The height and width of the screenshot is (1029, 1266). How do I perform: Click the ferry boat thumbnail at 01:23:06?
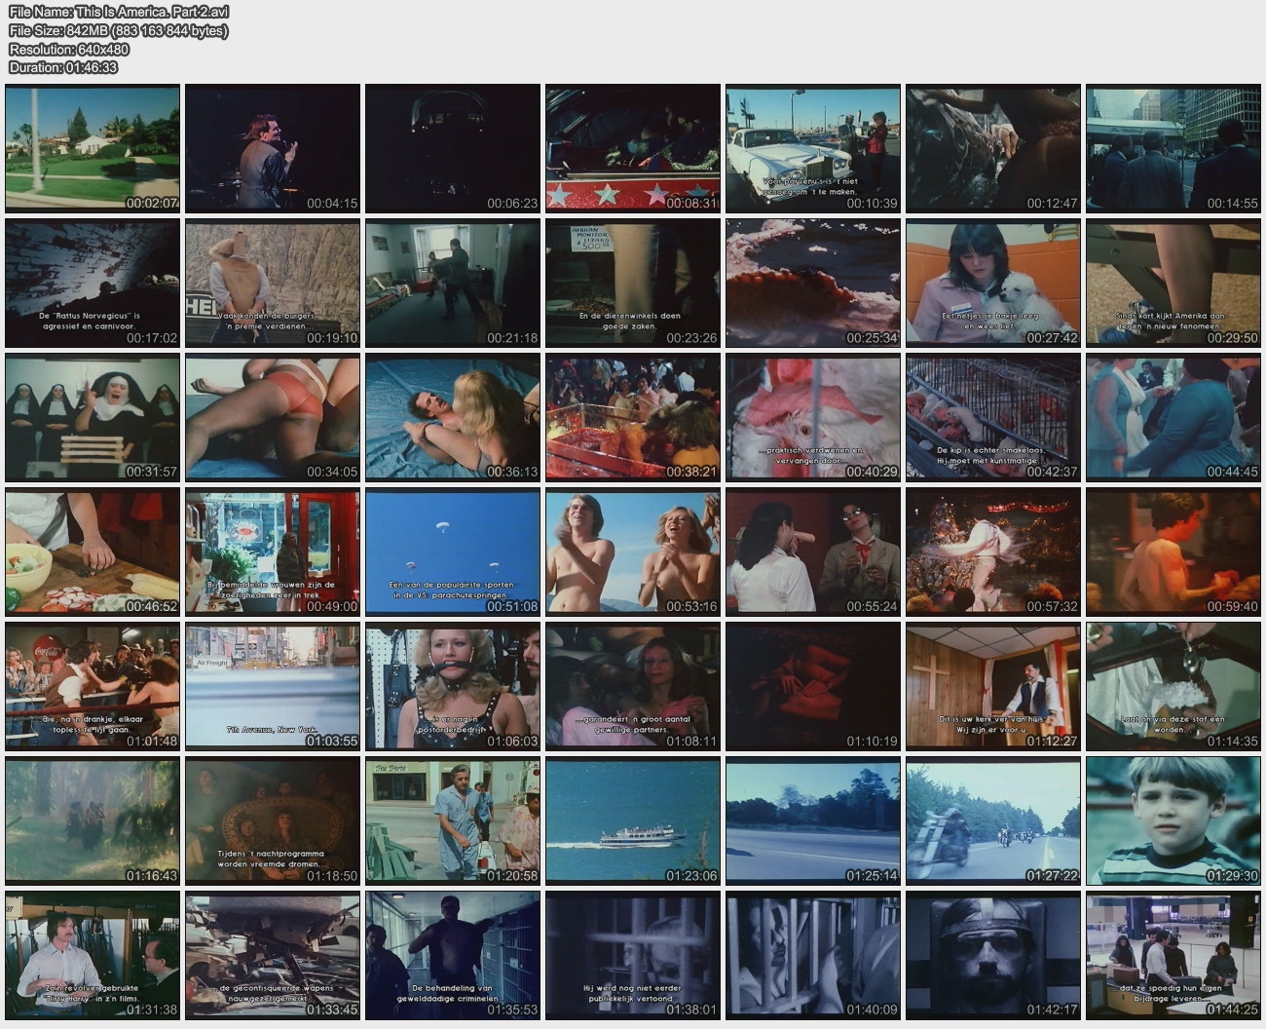[x=633, y=820]
